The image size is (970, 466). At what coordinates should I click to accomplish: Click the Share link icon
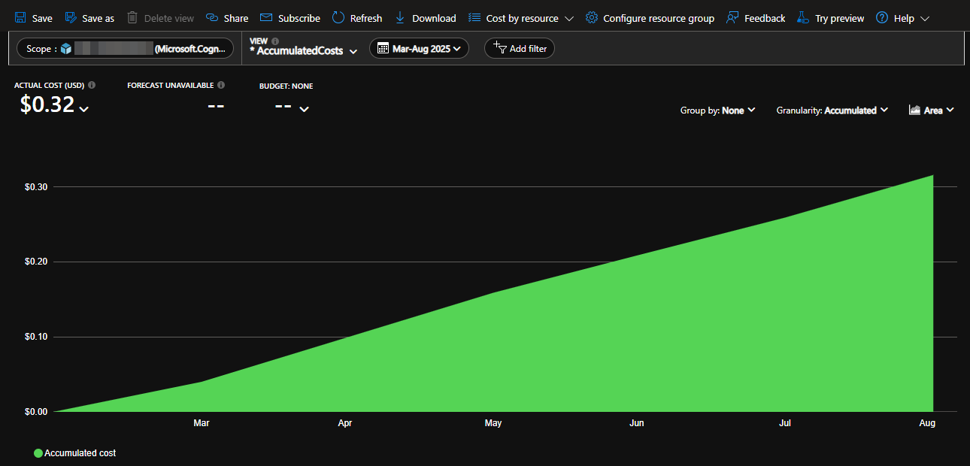tap(212, 17)
